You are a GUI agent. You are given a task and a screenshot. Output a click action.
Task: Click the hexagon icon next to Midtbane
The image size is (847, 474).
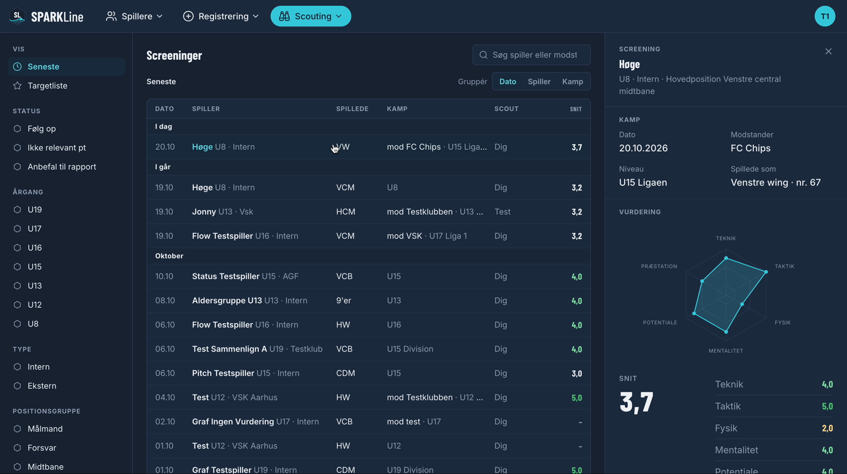coord(17,467)
